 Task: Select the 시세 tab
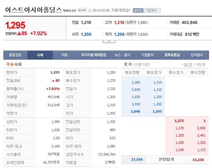tap(40, 55)
